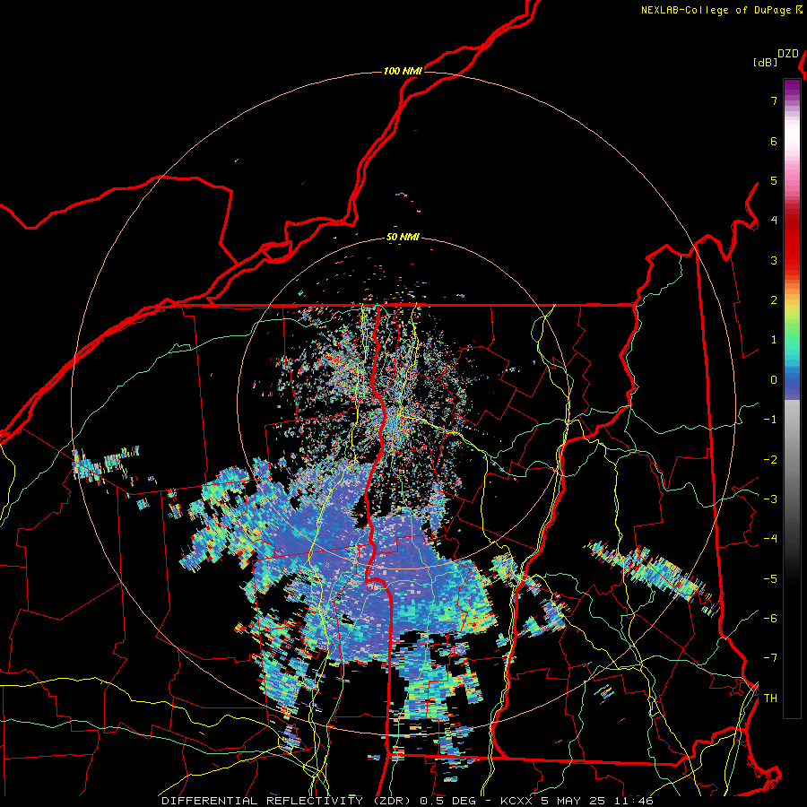Click the 6 value on color scale
Screen dimensions: 807x807
pos(774,141)
